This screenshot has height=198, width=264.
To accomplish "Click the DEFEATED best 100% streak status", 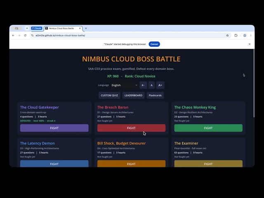I will 38,121.
